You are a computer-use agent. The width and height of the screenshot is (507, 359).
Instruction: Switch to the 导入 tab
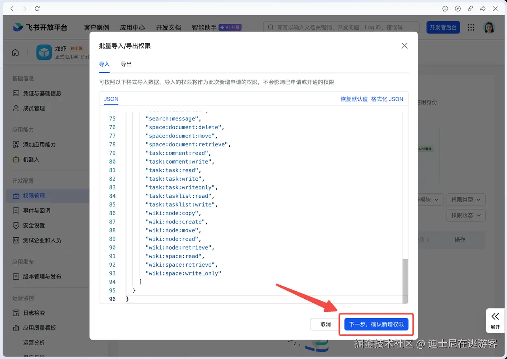[104, 64]
